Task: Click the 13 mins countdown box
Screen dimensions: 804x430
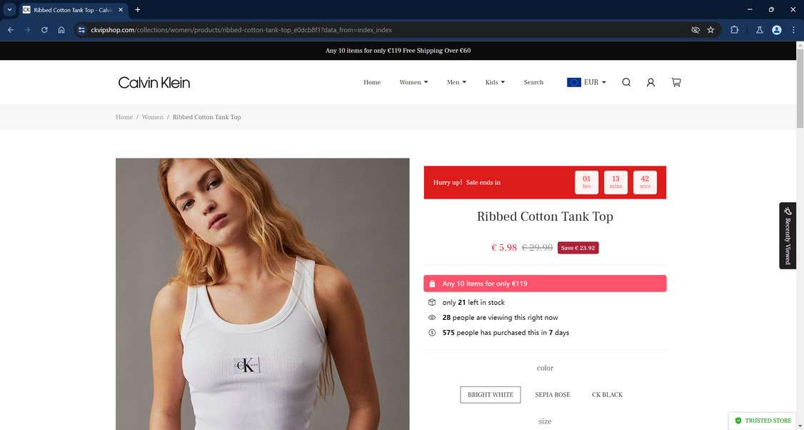Action: (615, 182)
